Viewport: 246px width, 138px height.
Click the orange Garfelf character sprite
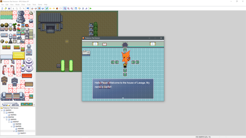(126, 57)
